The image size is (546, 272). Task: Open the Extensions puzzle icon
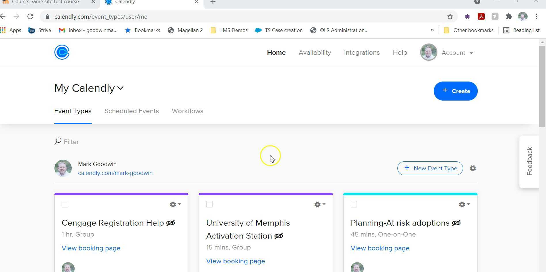point(509,17)
